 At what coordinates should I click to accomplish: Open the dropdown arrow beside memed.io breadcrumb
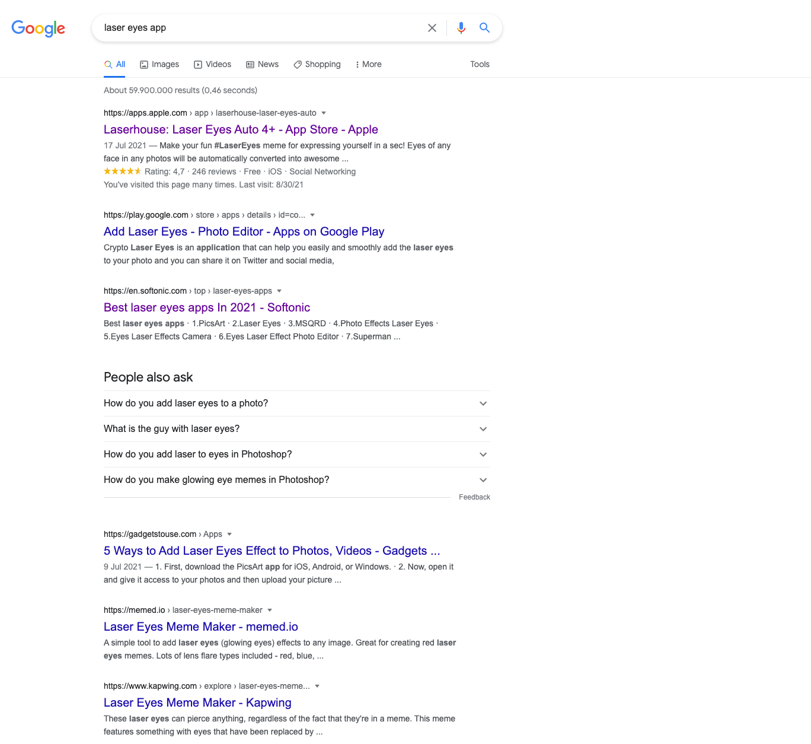(x=270, y=610)
